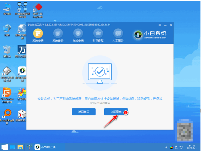This screenshot has height=151, width=201.
Task: Open 人工服务 chat icon
Action: tap(118, 33)
